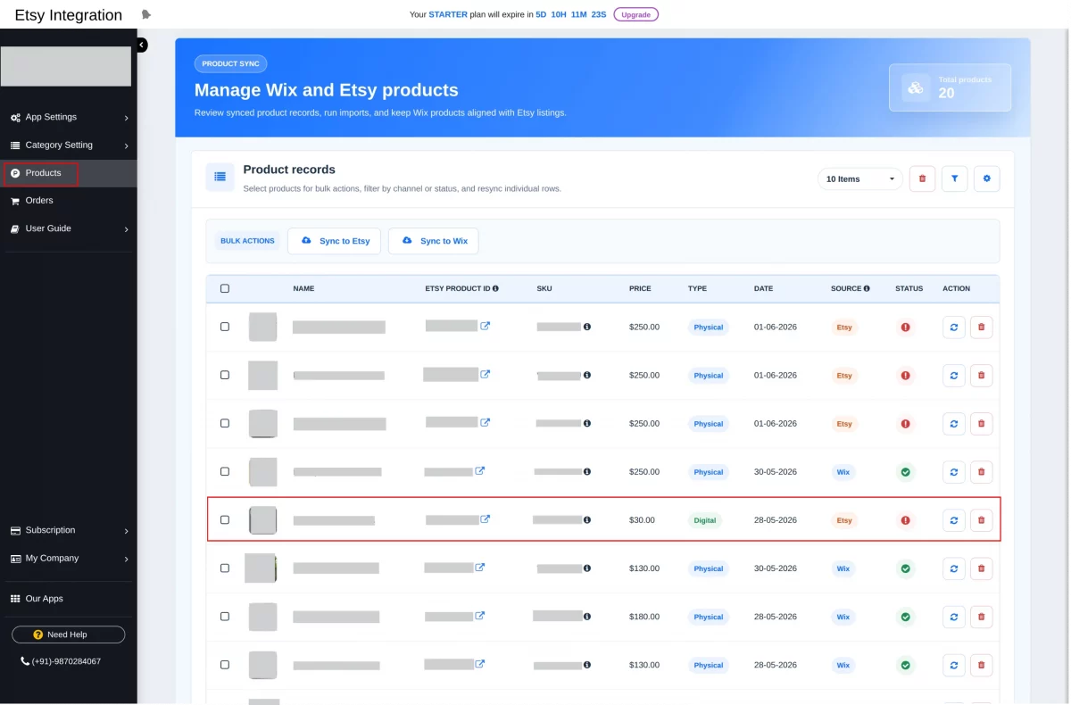Click Physical badge in the $180.00 row
Image resolution: width=1071 pixels, height=705 pixels.
click(709, 617)
